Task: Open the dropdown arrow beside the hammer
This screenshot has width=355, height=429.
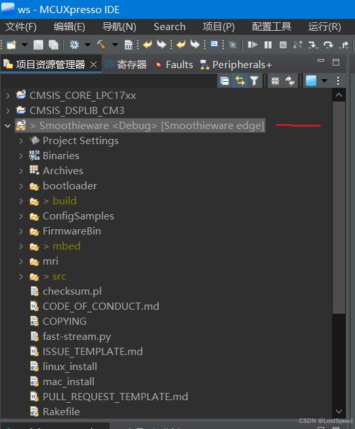Action: (115, 45)
